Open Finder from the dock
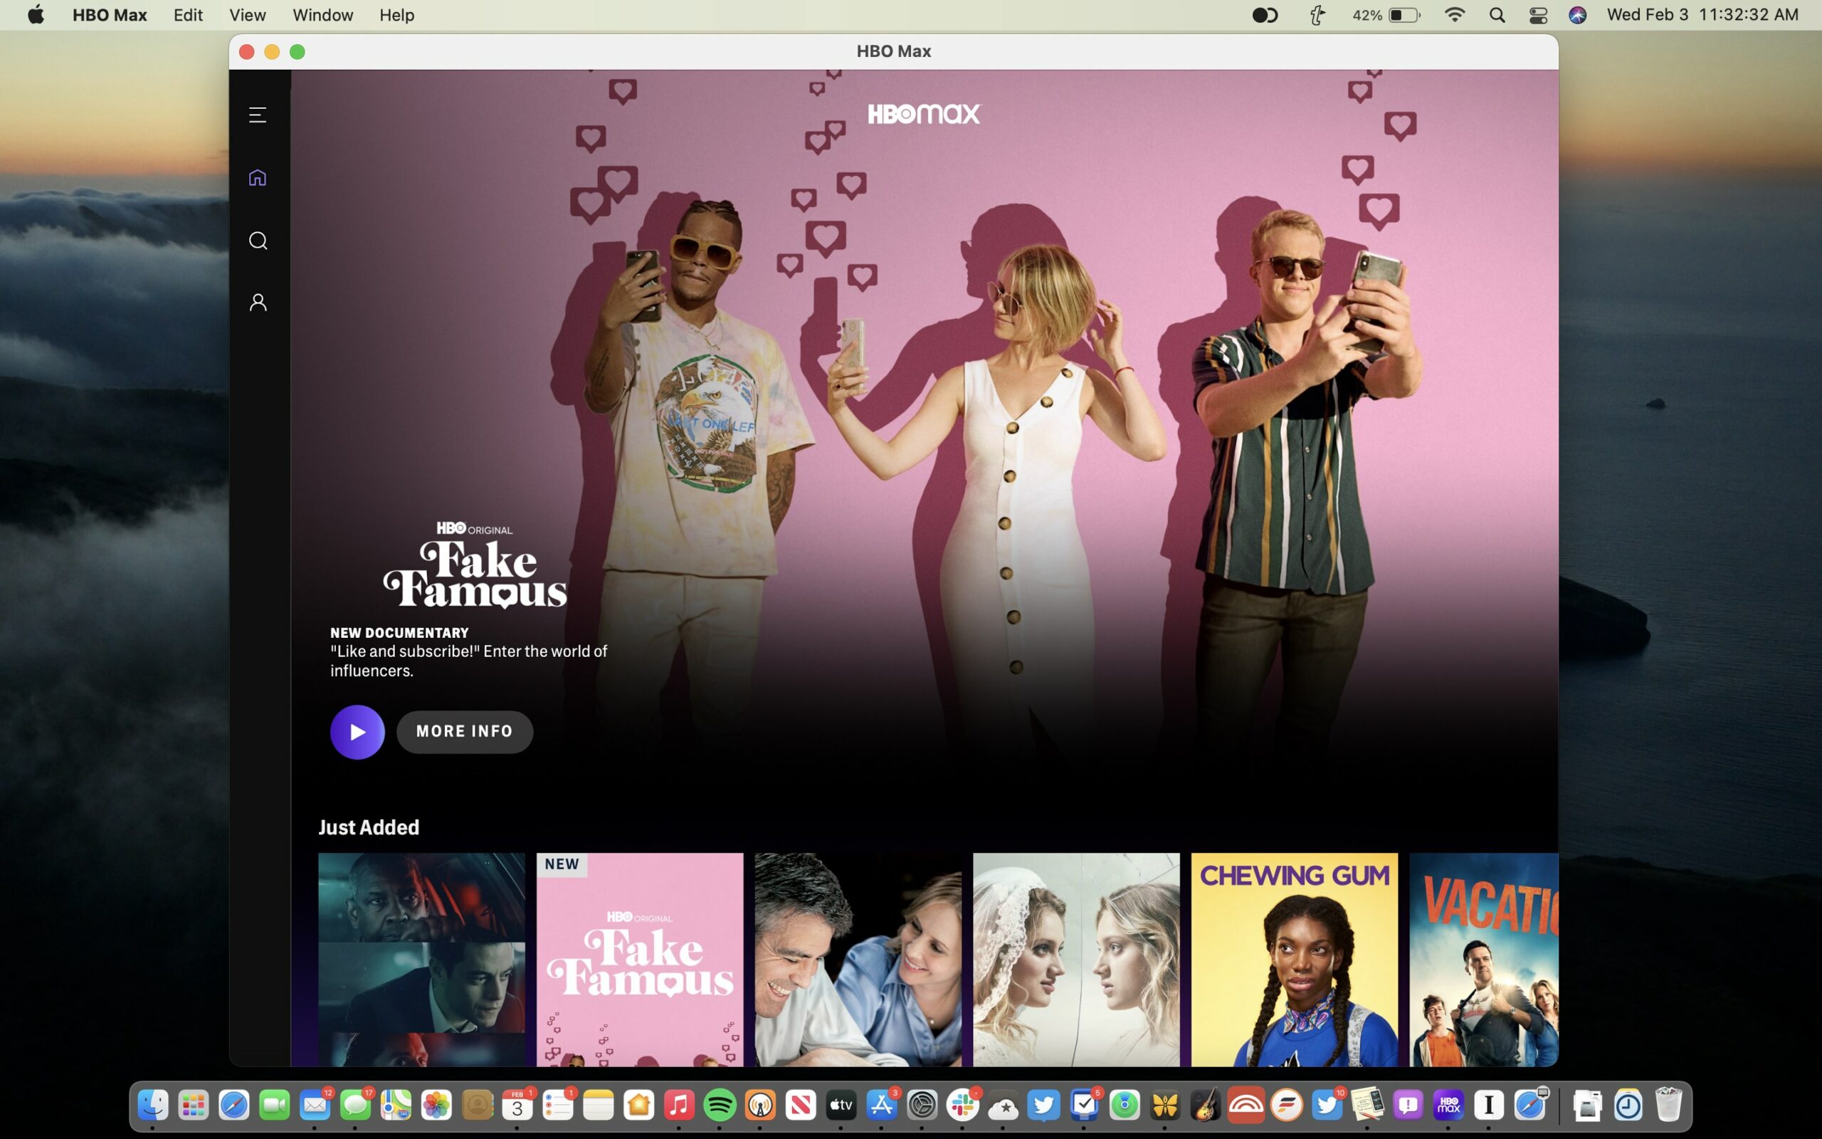Screen dimensions: 1822x1139 click(153, 1105)
